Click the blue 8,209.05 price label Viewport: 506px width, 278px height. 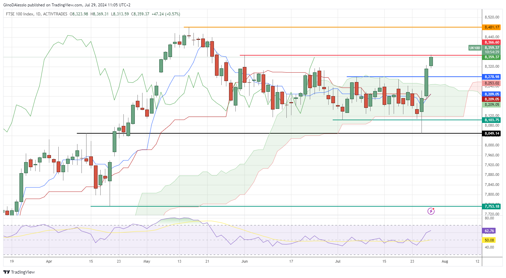point(492,94)
